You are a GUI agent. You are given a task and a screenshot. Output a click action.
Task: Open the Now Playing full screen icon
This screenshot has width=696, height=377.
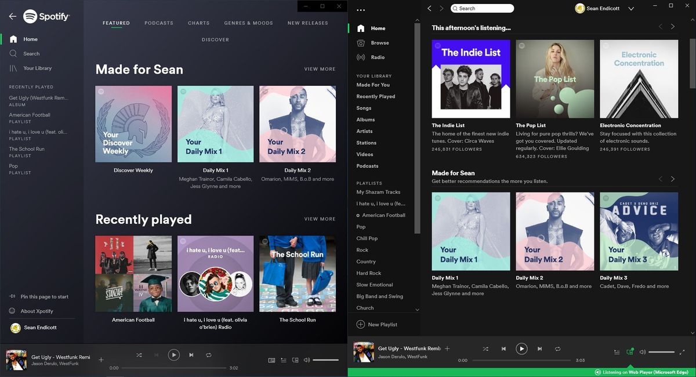(x=682, y=352)
